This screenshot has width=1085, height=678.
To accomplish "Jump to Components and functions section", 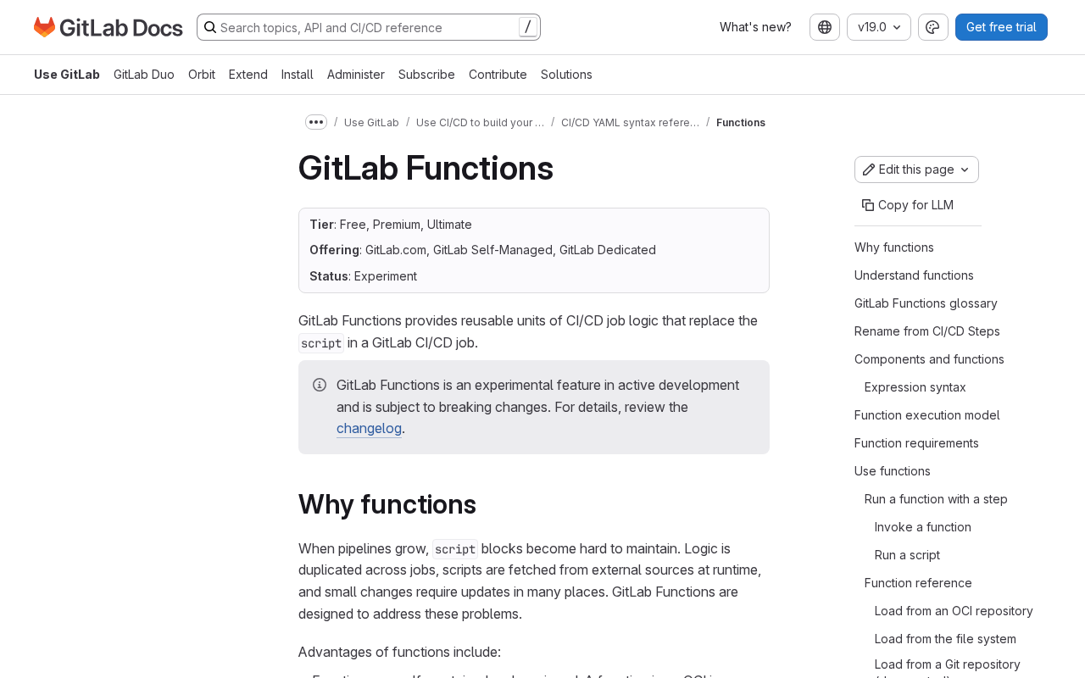I will coord(929,359).
